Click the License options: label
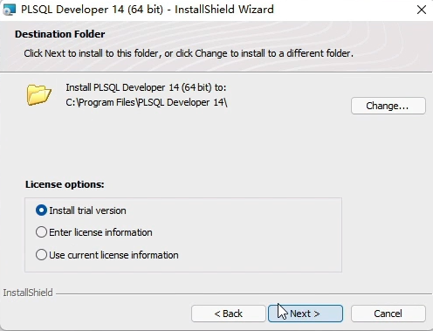Viewport: 433px width, 331px height. (65, 184)
